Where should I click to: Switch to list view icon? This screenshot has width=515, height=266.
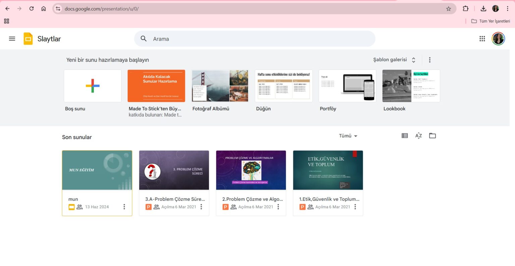405,136
